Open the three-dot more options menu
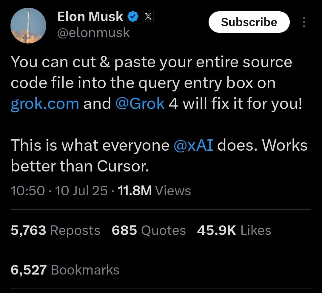Image resolution: width=322 pixels, height=293 pixels. pos(304,22)
